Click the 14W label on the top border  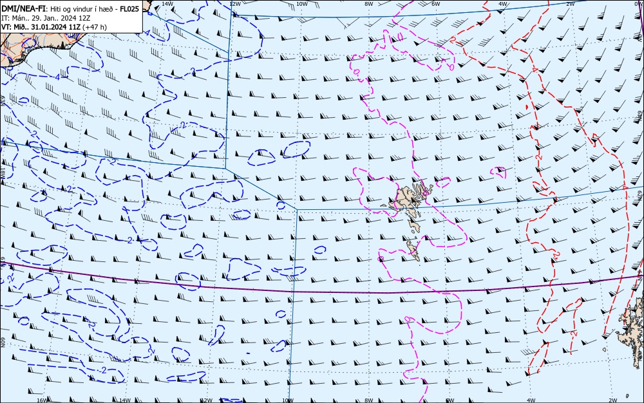[x=167, y=4]
